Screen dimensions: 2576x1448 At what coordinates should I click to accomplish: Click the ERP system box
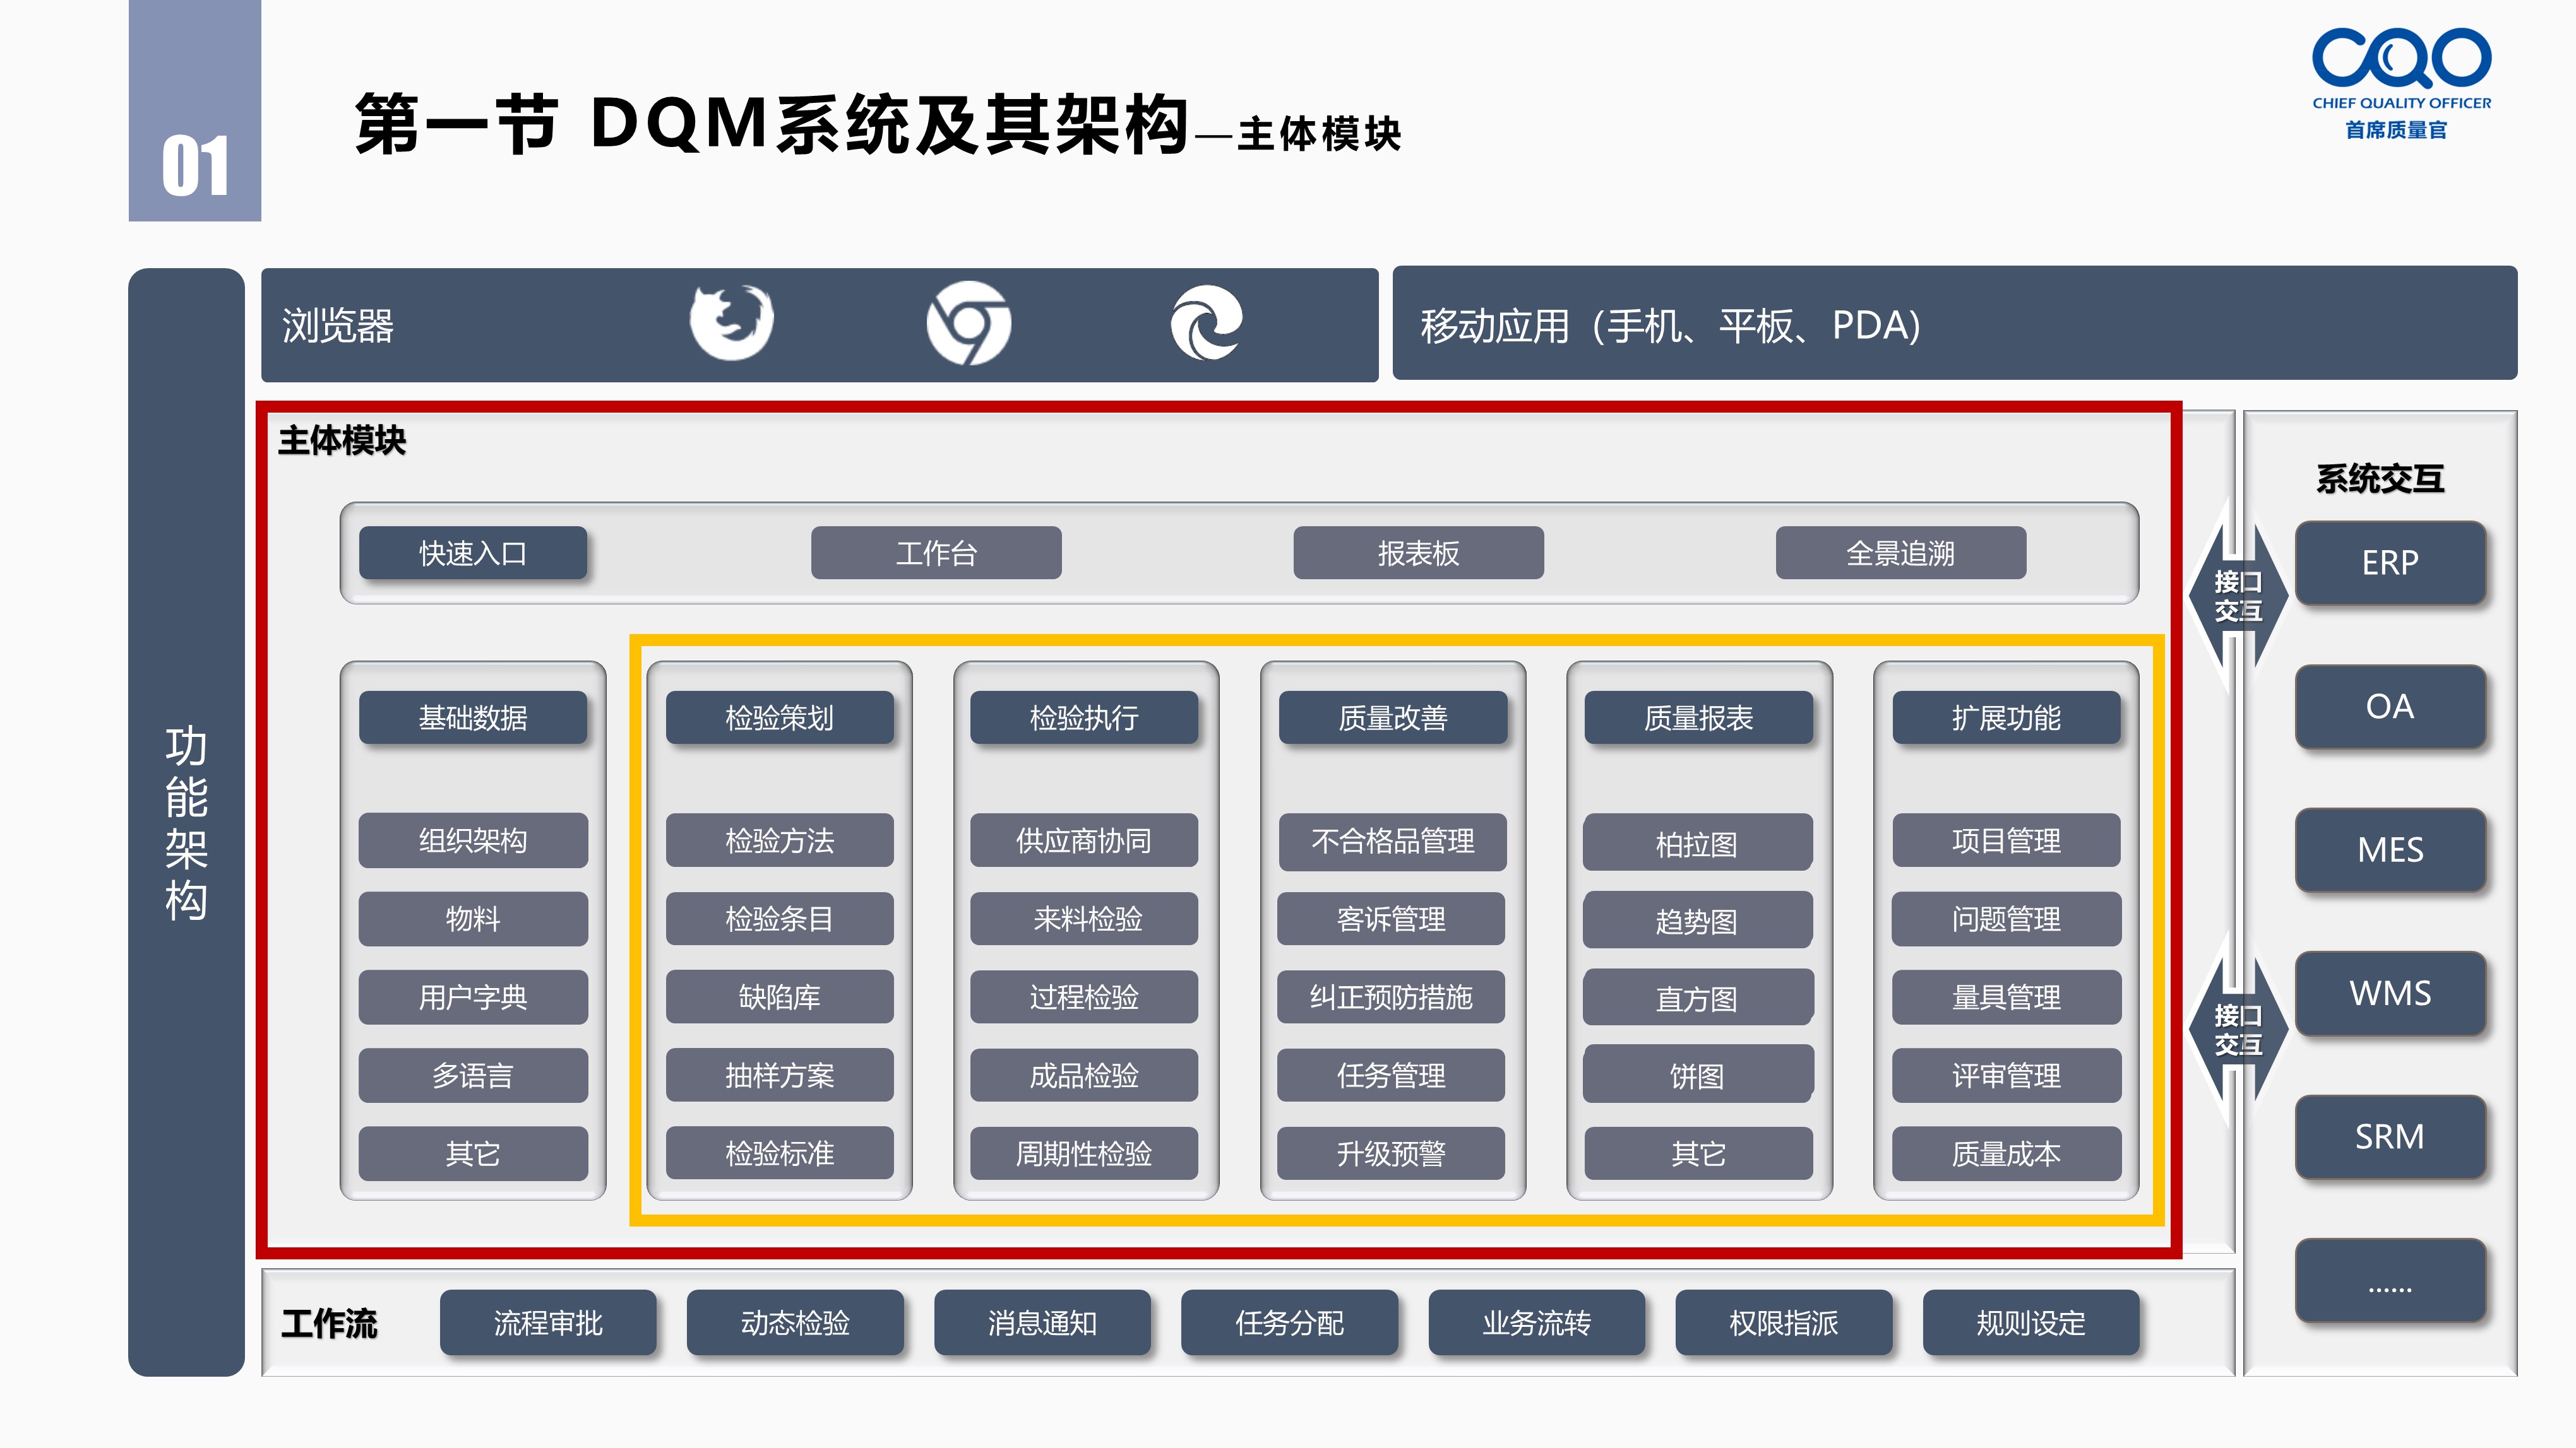pyautogui.click(x=2390, y=563)
